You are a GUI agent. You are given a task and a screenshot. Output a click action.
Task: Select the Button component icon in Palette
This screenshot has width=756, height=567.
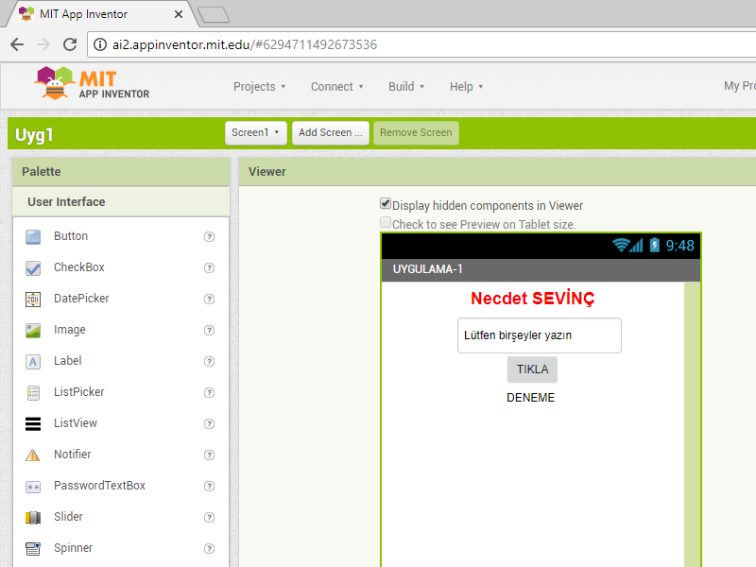(x=33, y=236)
